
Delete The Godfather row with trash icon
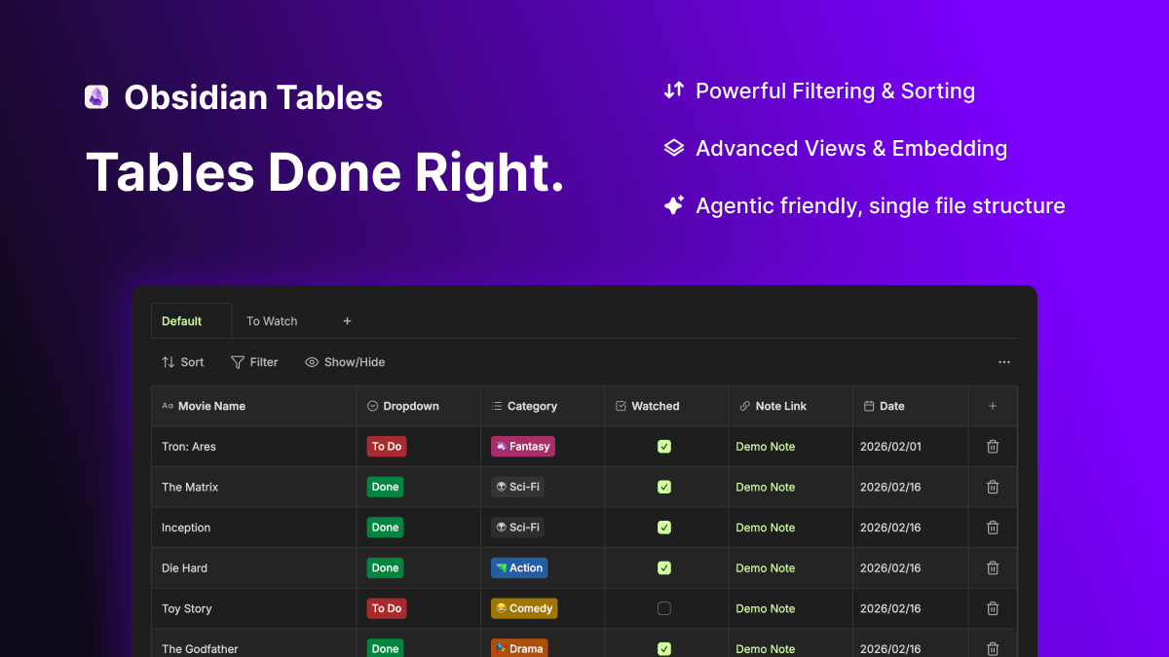[x=993, y=648]
